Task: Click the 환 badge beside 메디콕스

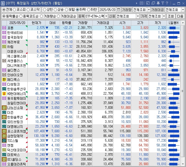Action: tap(4, 79)
